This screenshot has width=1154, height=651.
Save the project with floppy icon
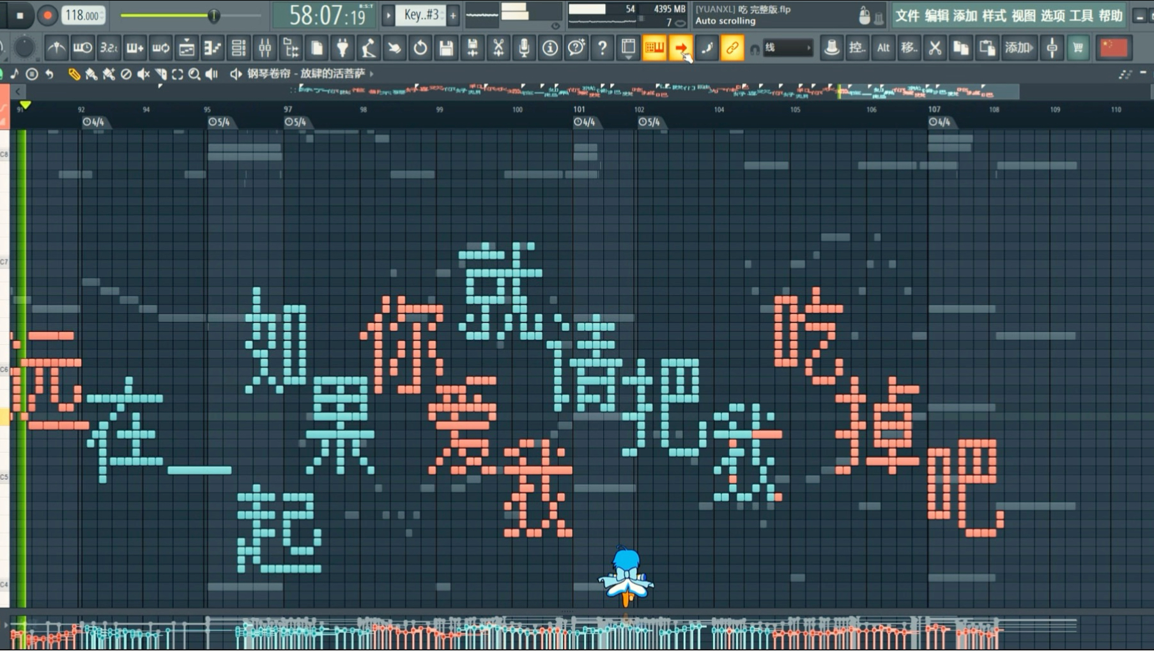446,48
